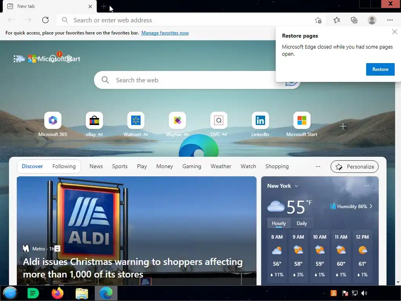Screen dimensions: 401x301
Task: Open the LinkedIn quick link tile
Action: tap(260, 124)
